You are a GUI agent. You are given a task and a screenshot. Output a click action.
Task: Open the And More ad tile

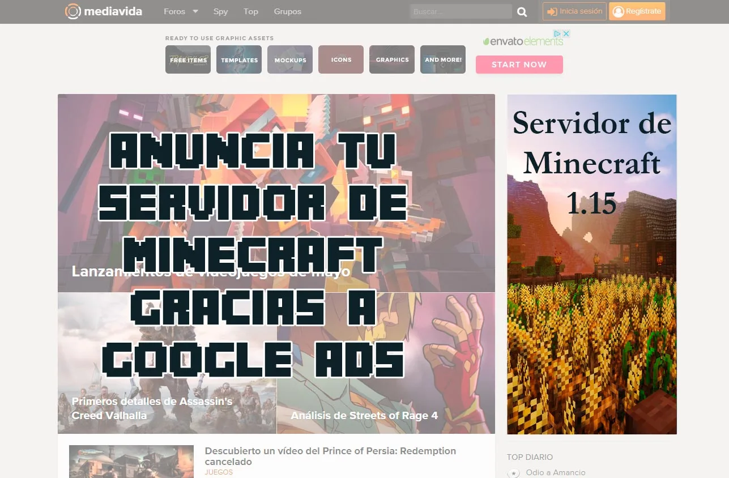click(443, 59)
